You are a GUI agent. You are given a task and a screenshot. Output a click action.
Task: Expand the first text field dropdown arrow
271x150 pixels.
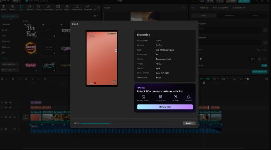tap(265, 30)
